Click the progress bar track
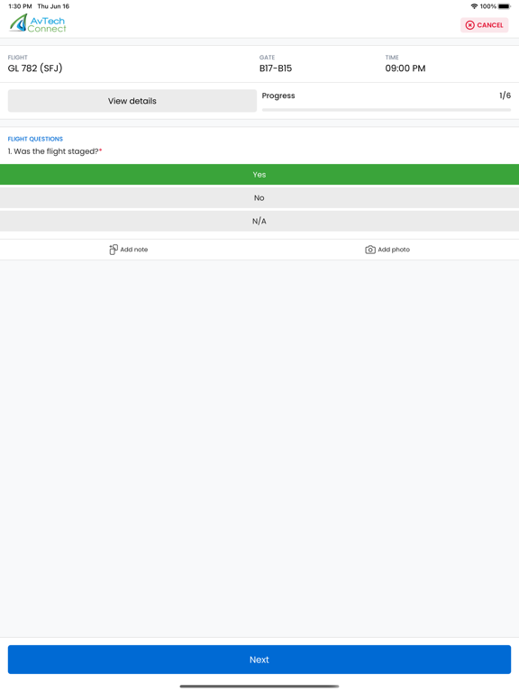519x692 pixels. (387, 110)
